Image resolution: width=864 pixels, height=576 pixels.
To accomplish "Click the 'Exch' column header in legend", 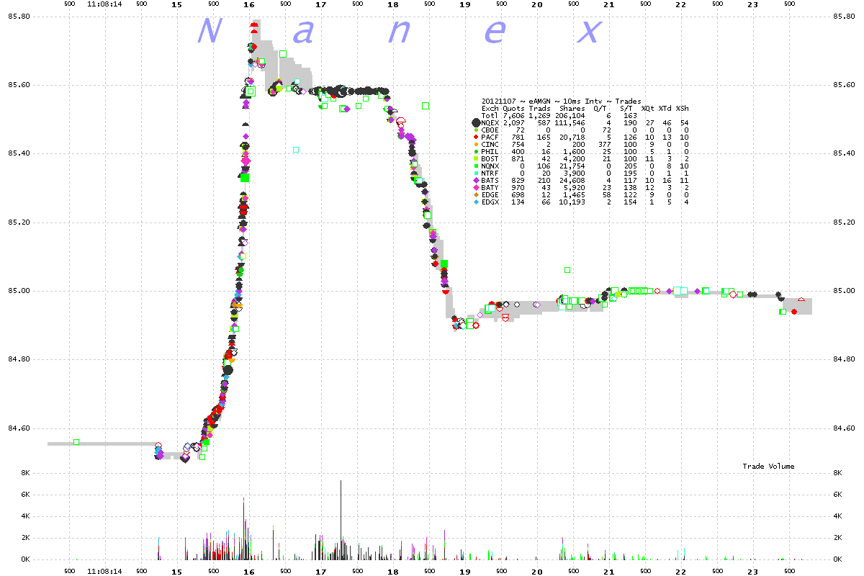I will 490,108.
